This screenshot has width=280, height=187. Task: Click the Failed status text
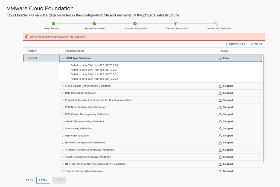(227, 58)
